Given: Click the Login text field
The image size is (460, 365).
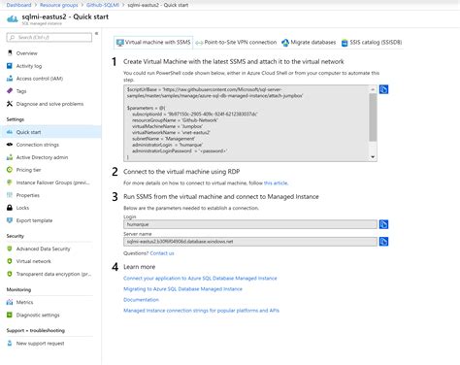Looking at the screenshot, I should tap(250, 224).
